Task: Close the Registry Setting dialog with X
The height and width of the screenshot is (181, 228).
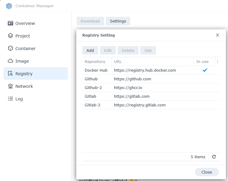Action: coord(218,35)
